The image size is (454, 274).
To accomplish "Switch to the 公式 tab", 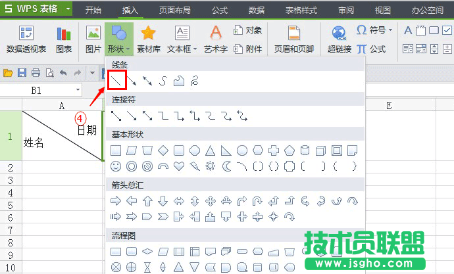I will tap(220, 11).
